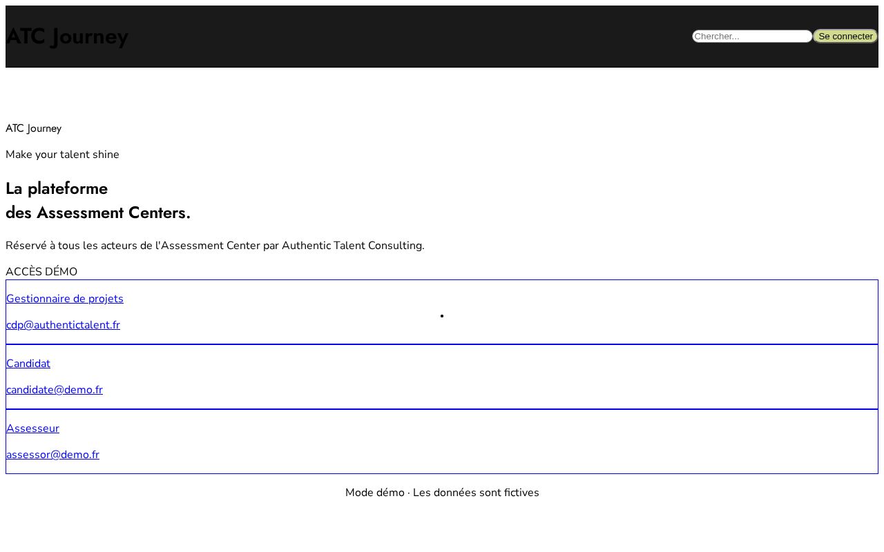Click the Chercher search field
Image resolution: width=884 pixels, height=552 pixels.
pyautogui.click(x=752, y=36)
